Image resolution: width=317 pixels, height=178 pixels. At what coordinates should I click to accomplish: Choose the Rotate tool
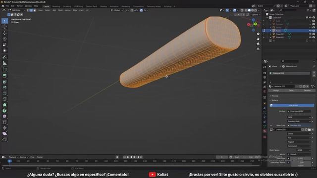(x=4, y=39)
